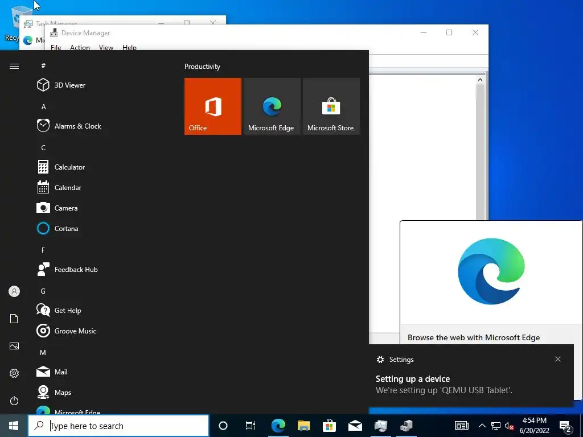583x437 pixels.
Task: Open the Help menu in Device Manager
Action: [x=129, y=48]
